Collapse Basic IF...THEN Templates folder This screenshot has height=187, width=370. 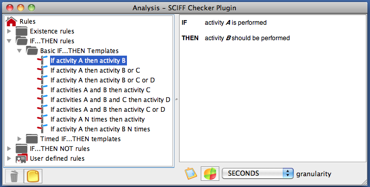(19, 50)
